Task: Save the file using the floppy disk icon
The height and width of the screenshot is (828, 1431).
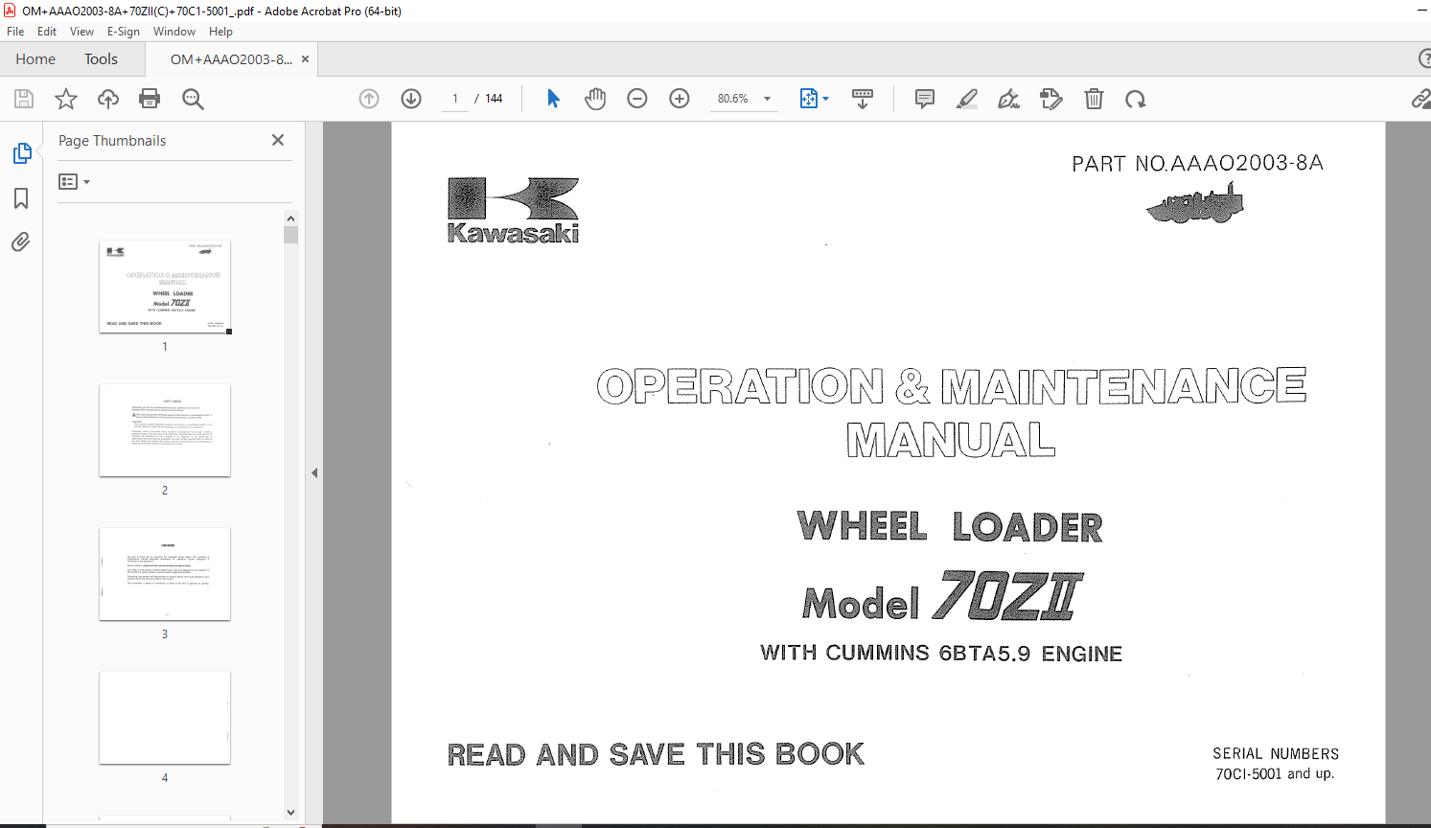Action: [24, 99]
